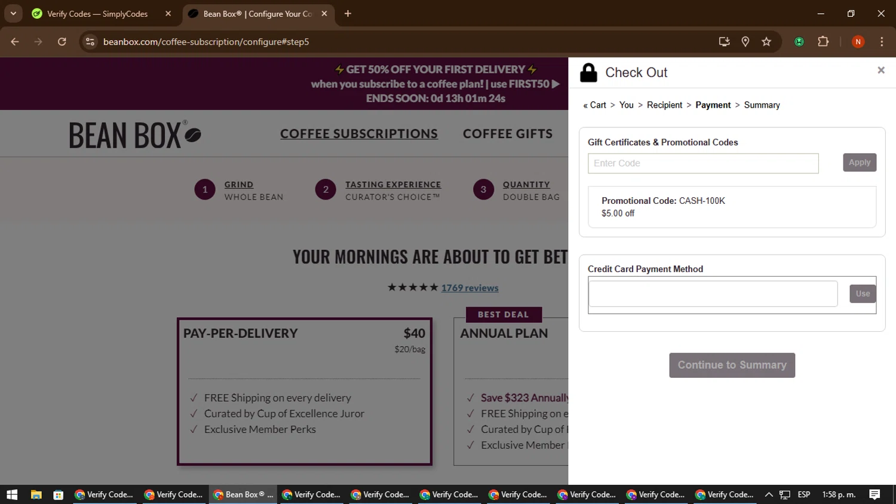The width and height of the screenshot is (896, 504).
Task: Click the browser back arrow
Action: (x=15, y=42)
